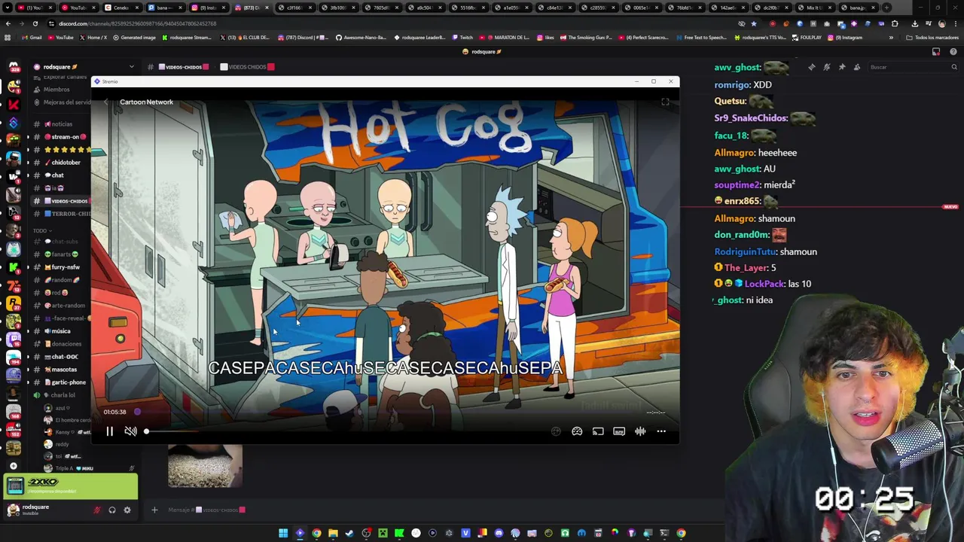This screenshot has width=964, height=542.
Task: Open more options three-dot menu in player
Action: point(661,431)
